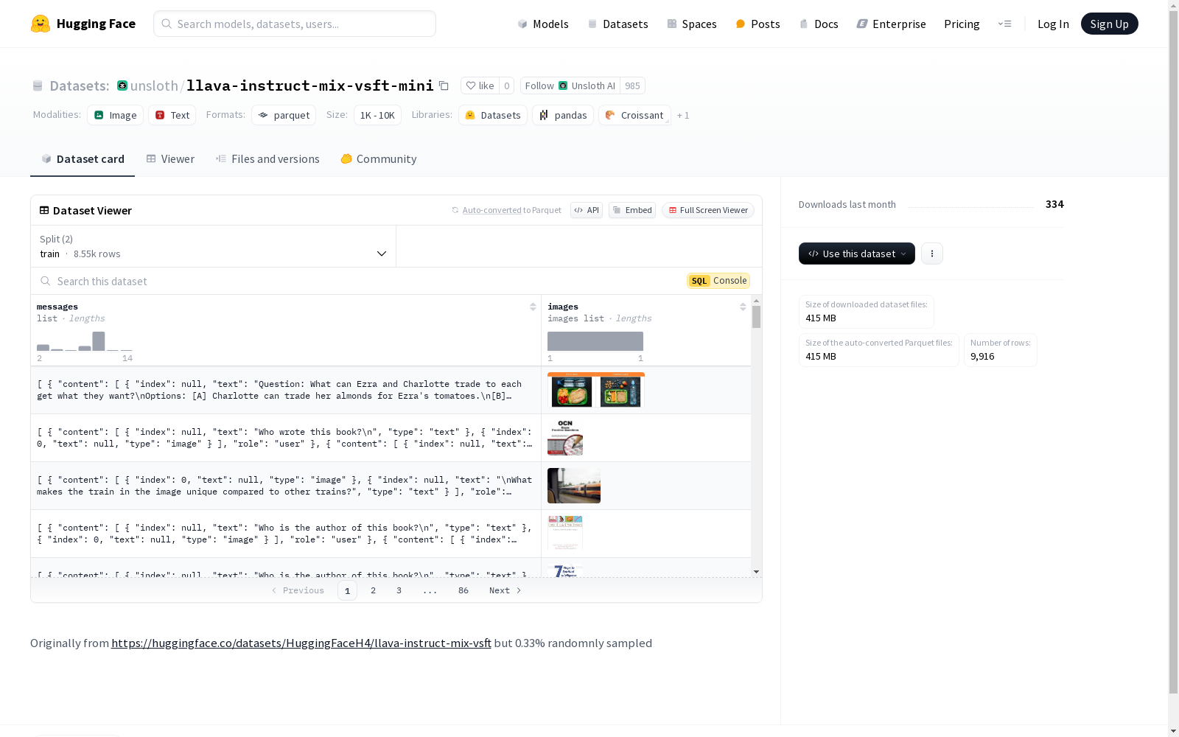
Task: Go to Spaces in the top navigation
Action: pos(692,24)
